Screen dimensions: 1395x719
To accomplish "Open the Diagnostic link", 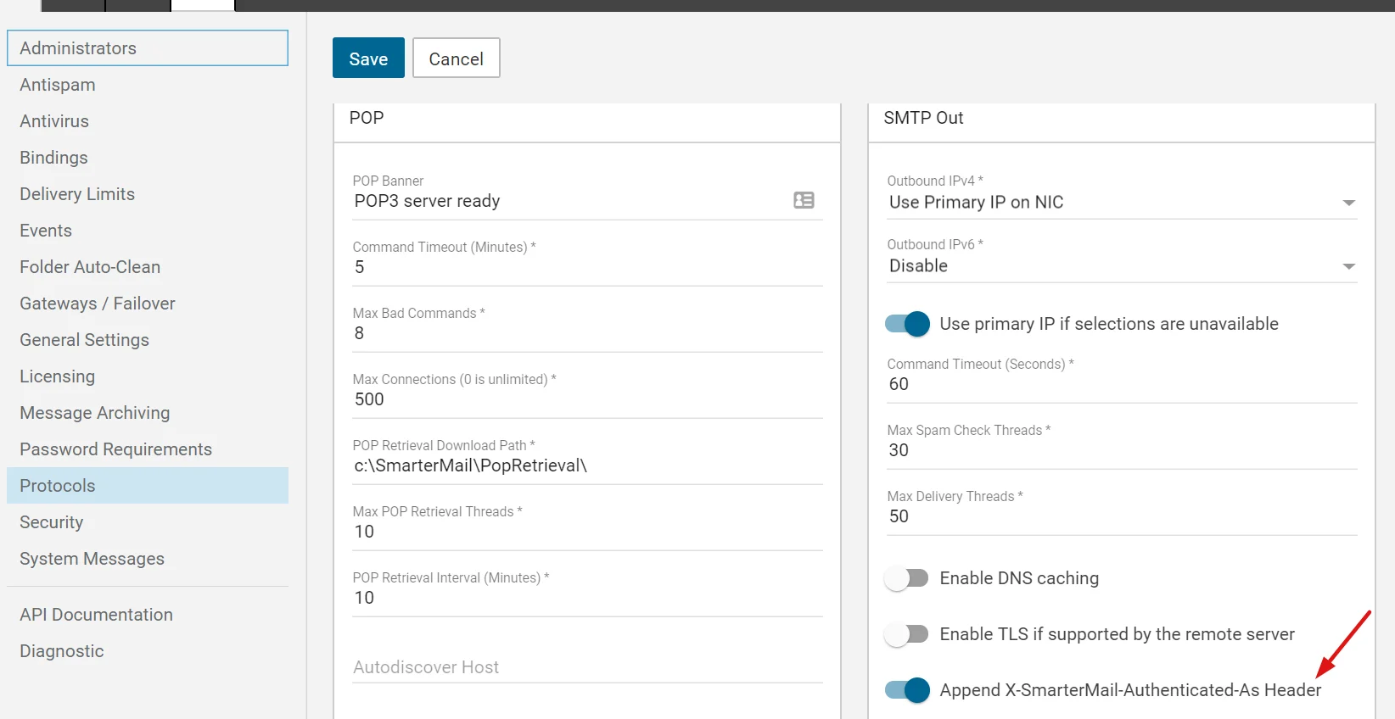I will [x=148, y=651].
